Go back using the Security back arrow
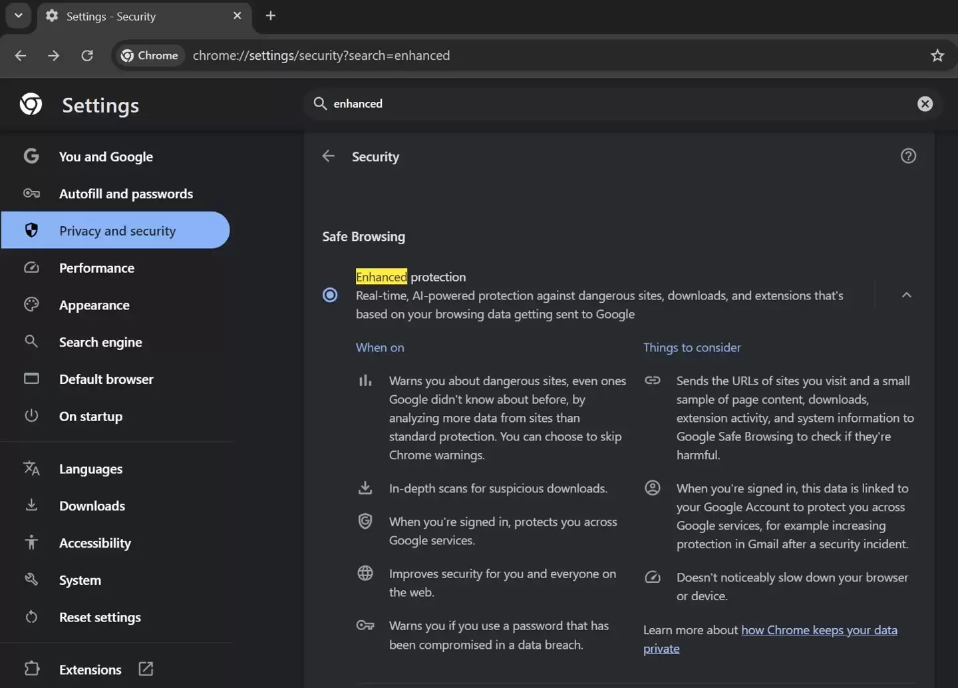This screenshot has width=958, height=688. pos(328,156)
